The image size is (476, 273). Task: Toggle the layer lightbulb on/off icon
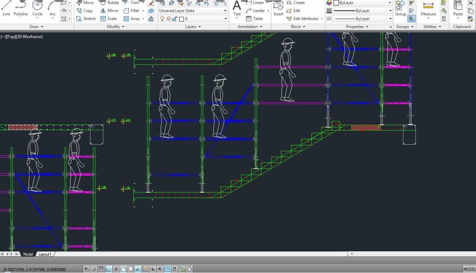162,19
